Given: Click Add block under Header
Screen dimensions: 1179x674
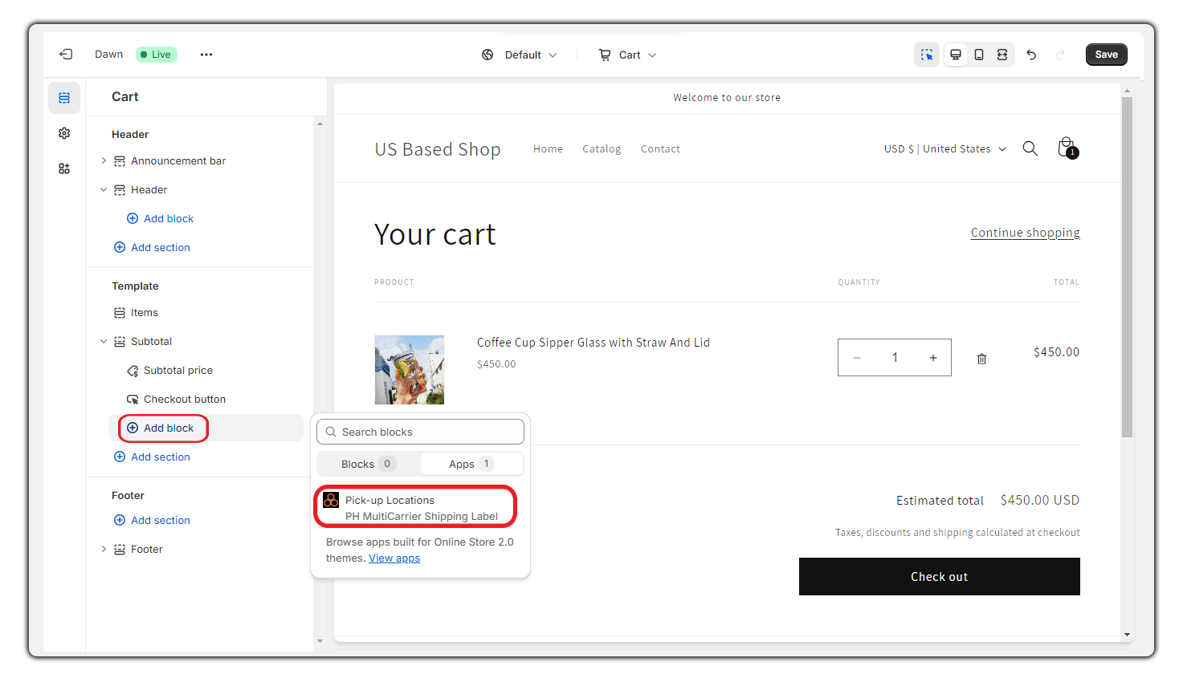Looking at the screenshot, I should pos(160,218).
